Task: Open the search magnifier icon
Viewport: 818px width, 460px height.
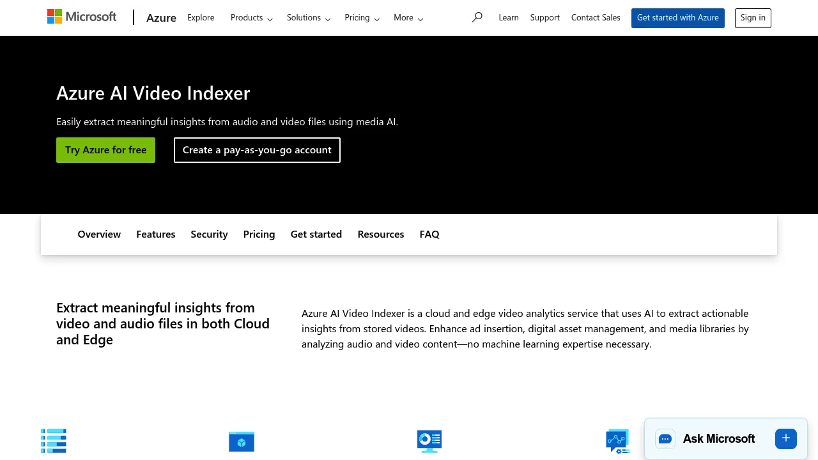Action: point(477,17)
